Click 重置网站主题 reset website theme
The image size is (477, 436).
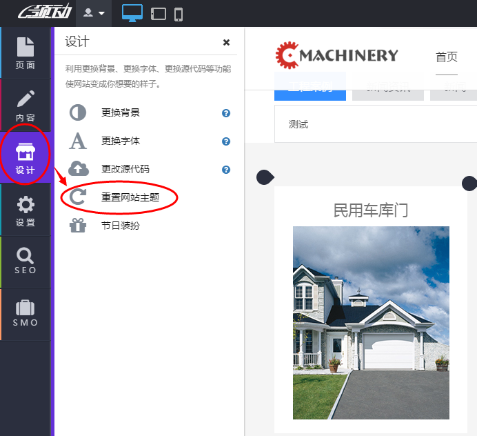coord(130,198)
